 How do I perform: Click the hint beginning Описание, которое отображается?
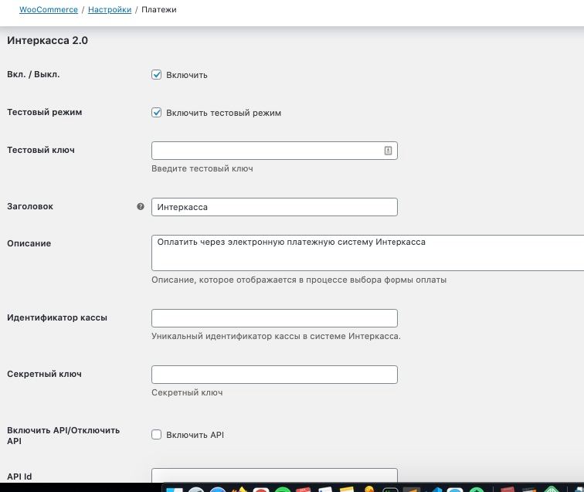pyautogui.click(x=299, y=280)
